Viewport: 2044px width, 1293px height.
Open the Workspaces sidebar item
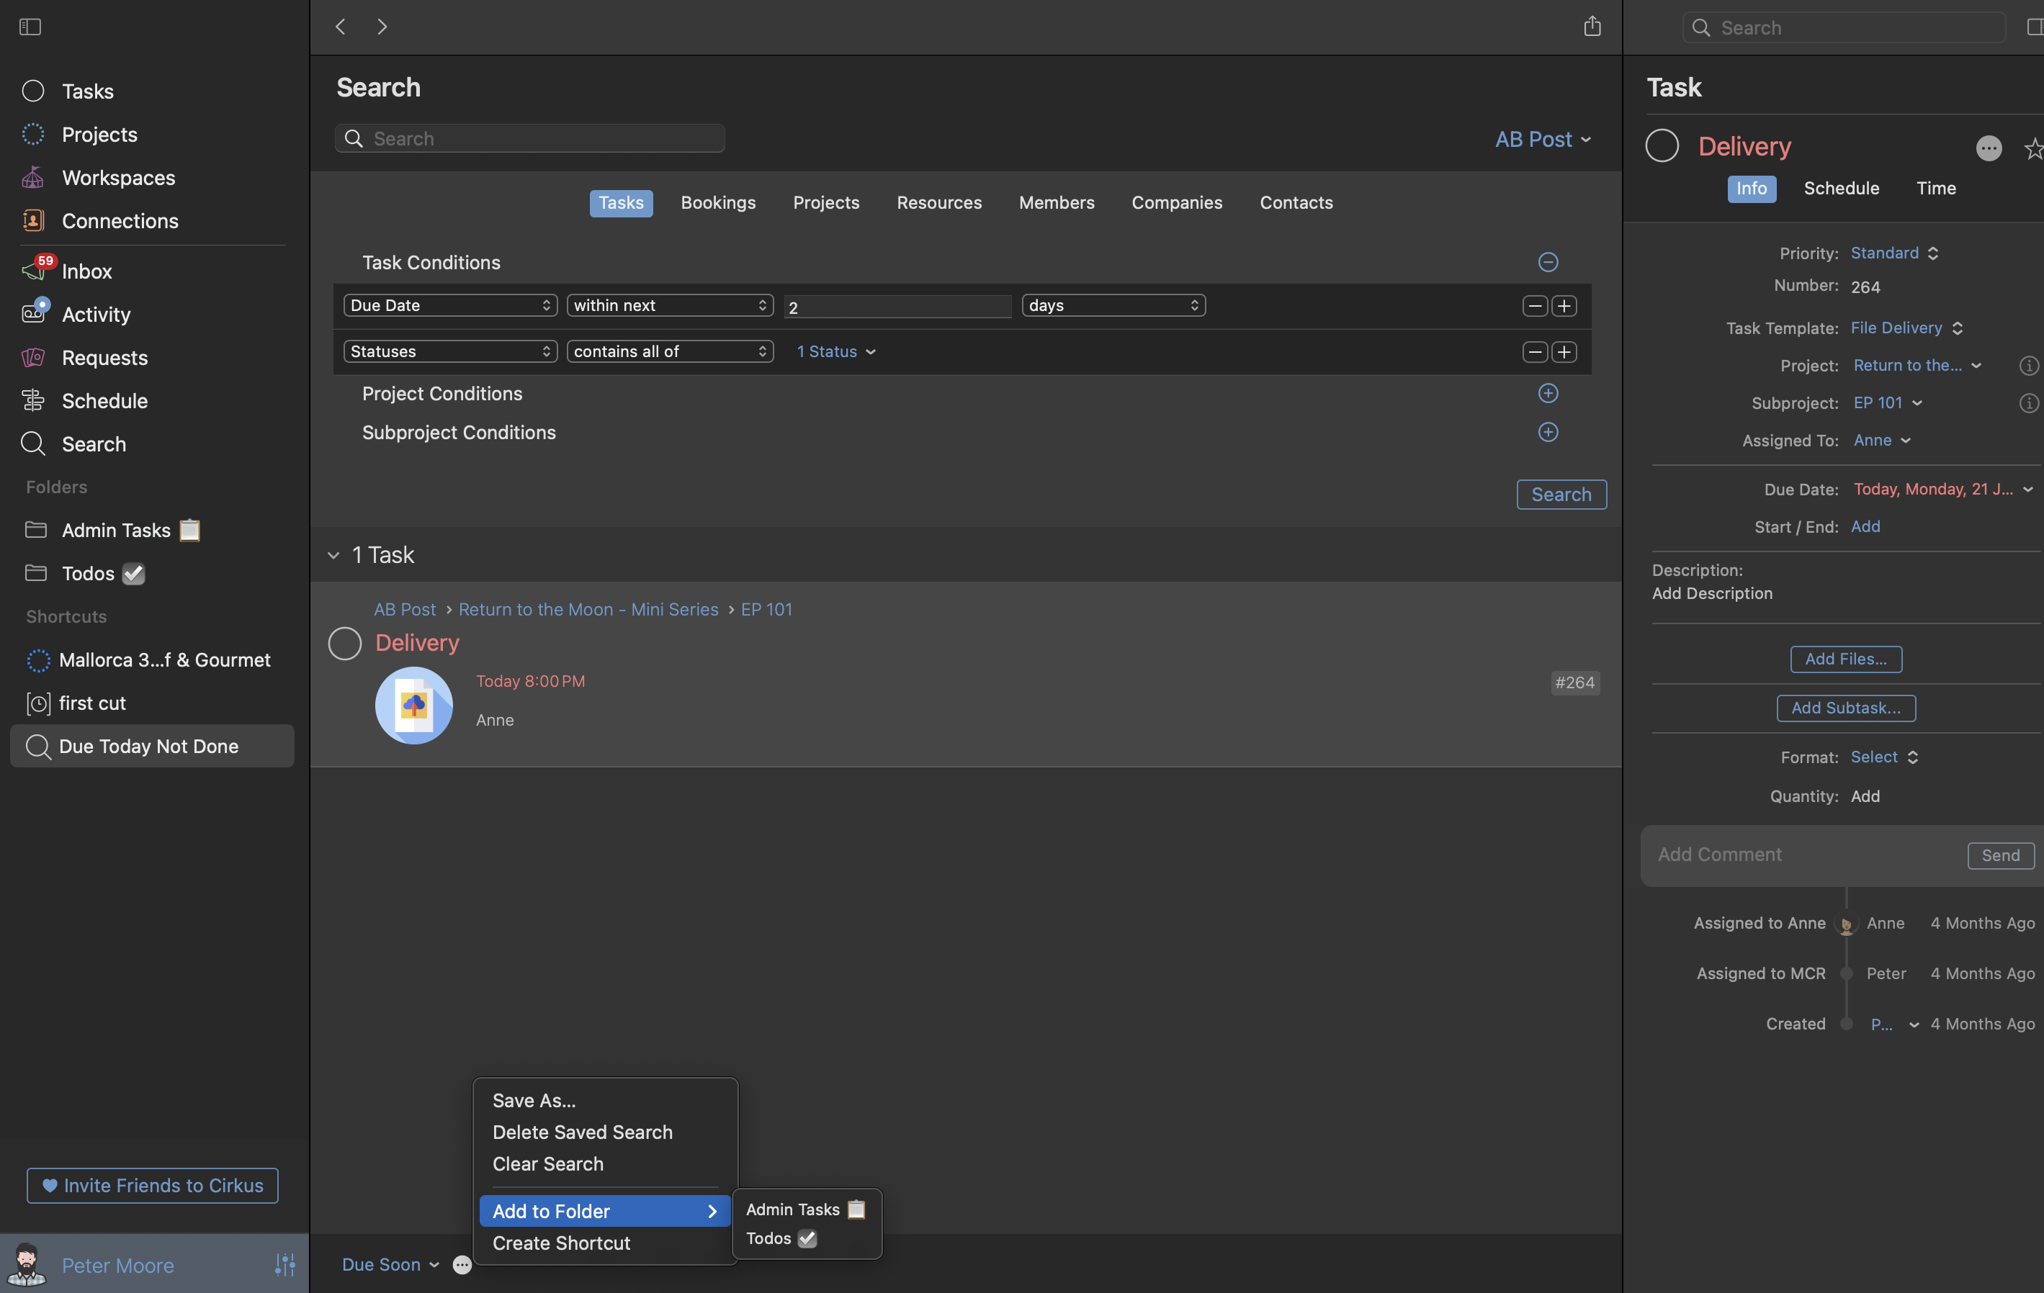coord(118,177)
